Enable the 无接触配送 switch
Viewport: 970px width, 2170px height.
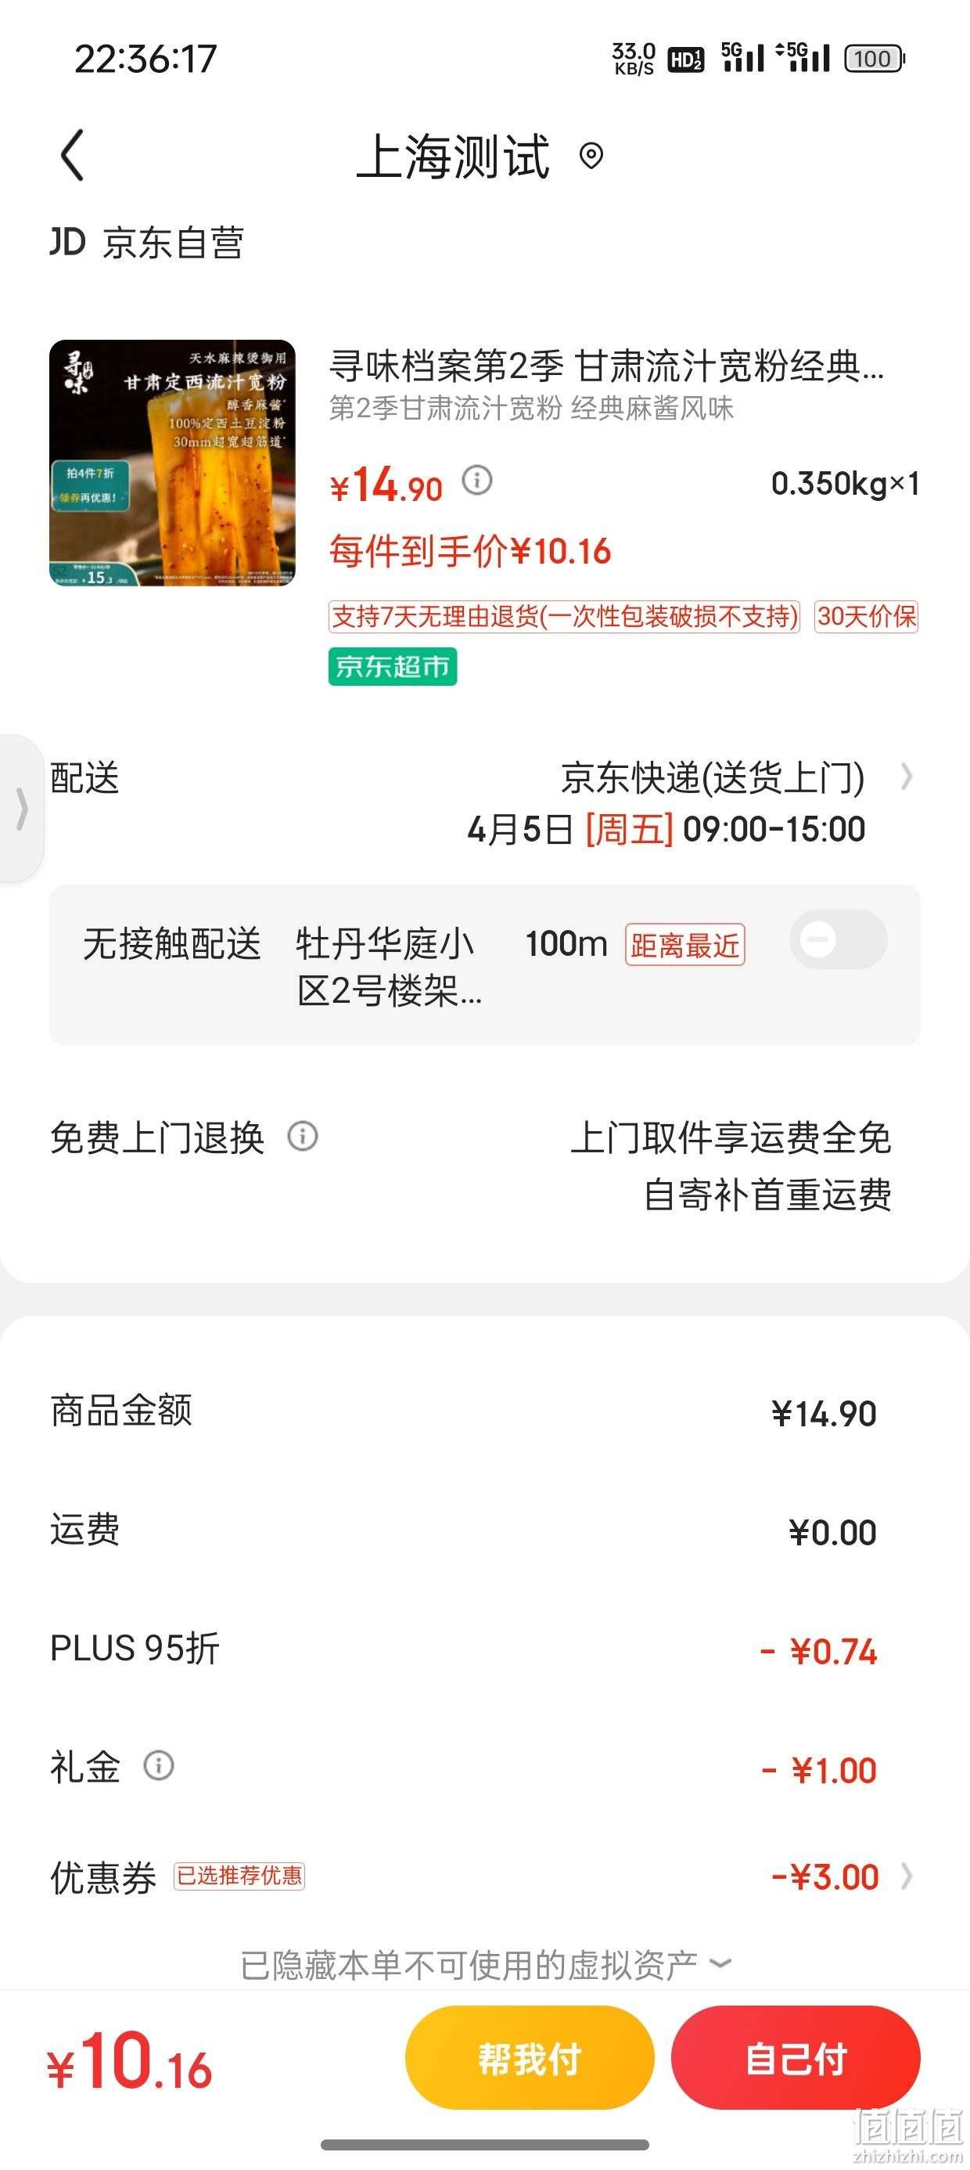(x=838, y=939)
